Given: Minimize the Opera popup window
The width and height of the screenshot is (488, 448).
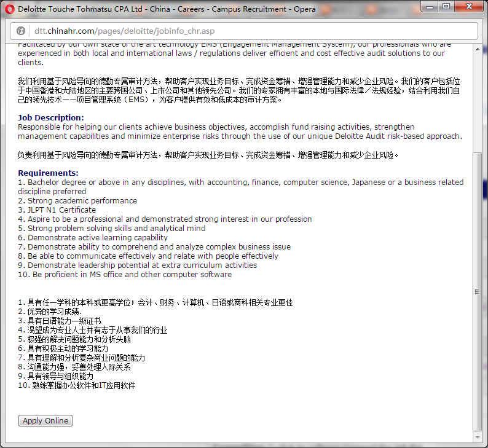Looking at the screenshot, I should tap(430, 7).
